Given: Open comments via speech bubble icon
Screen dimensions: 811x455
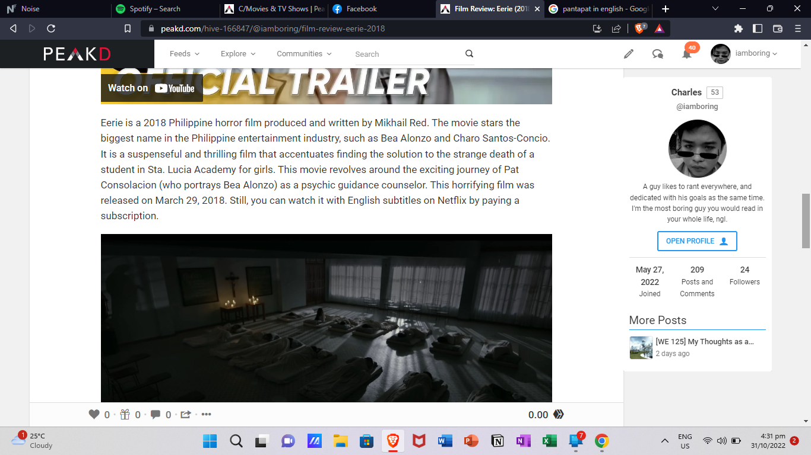Looking at the screenshot, I should 156,415.
